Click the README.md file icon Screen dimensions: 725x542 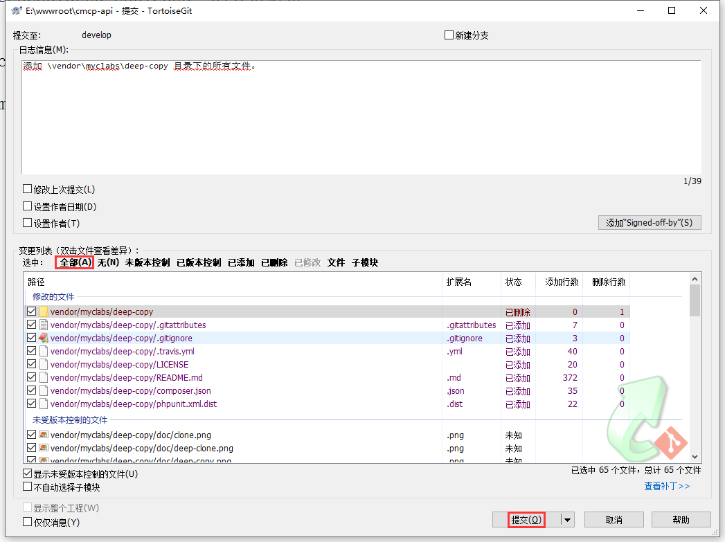pyautogui.click(x=44, y=378)
